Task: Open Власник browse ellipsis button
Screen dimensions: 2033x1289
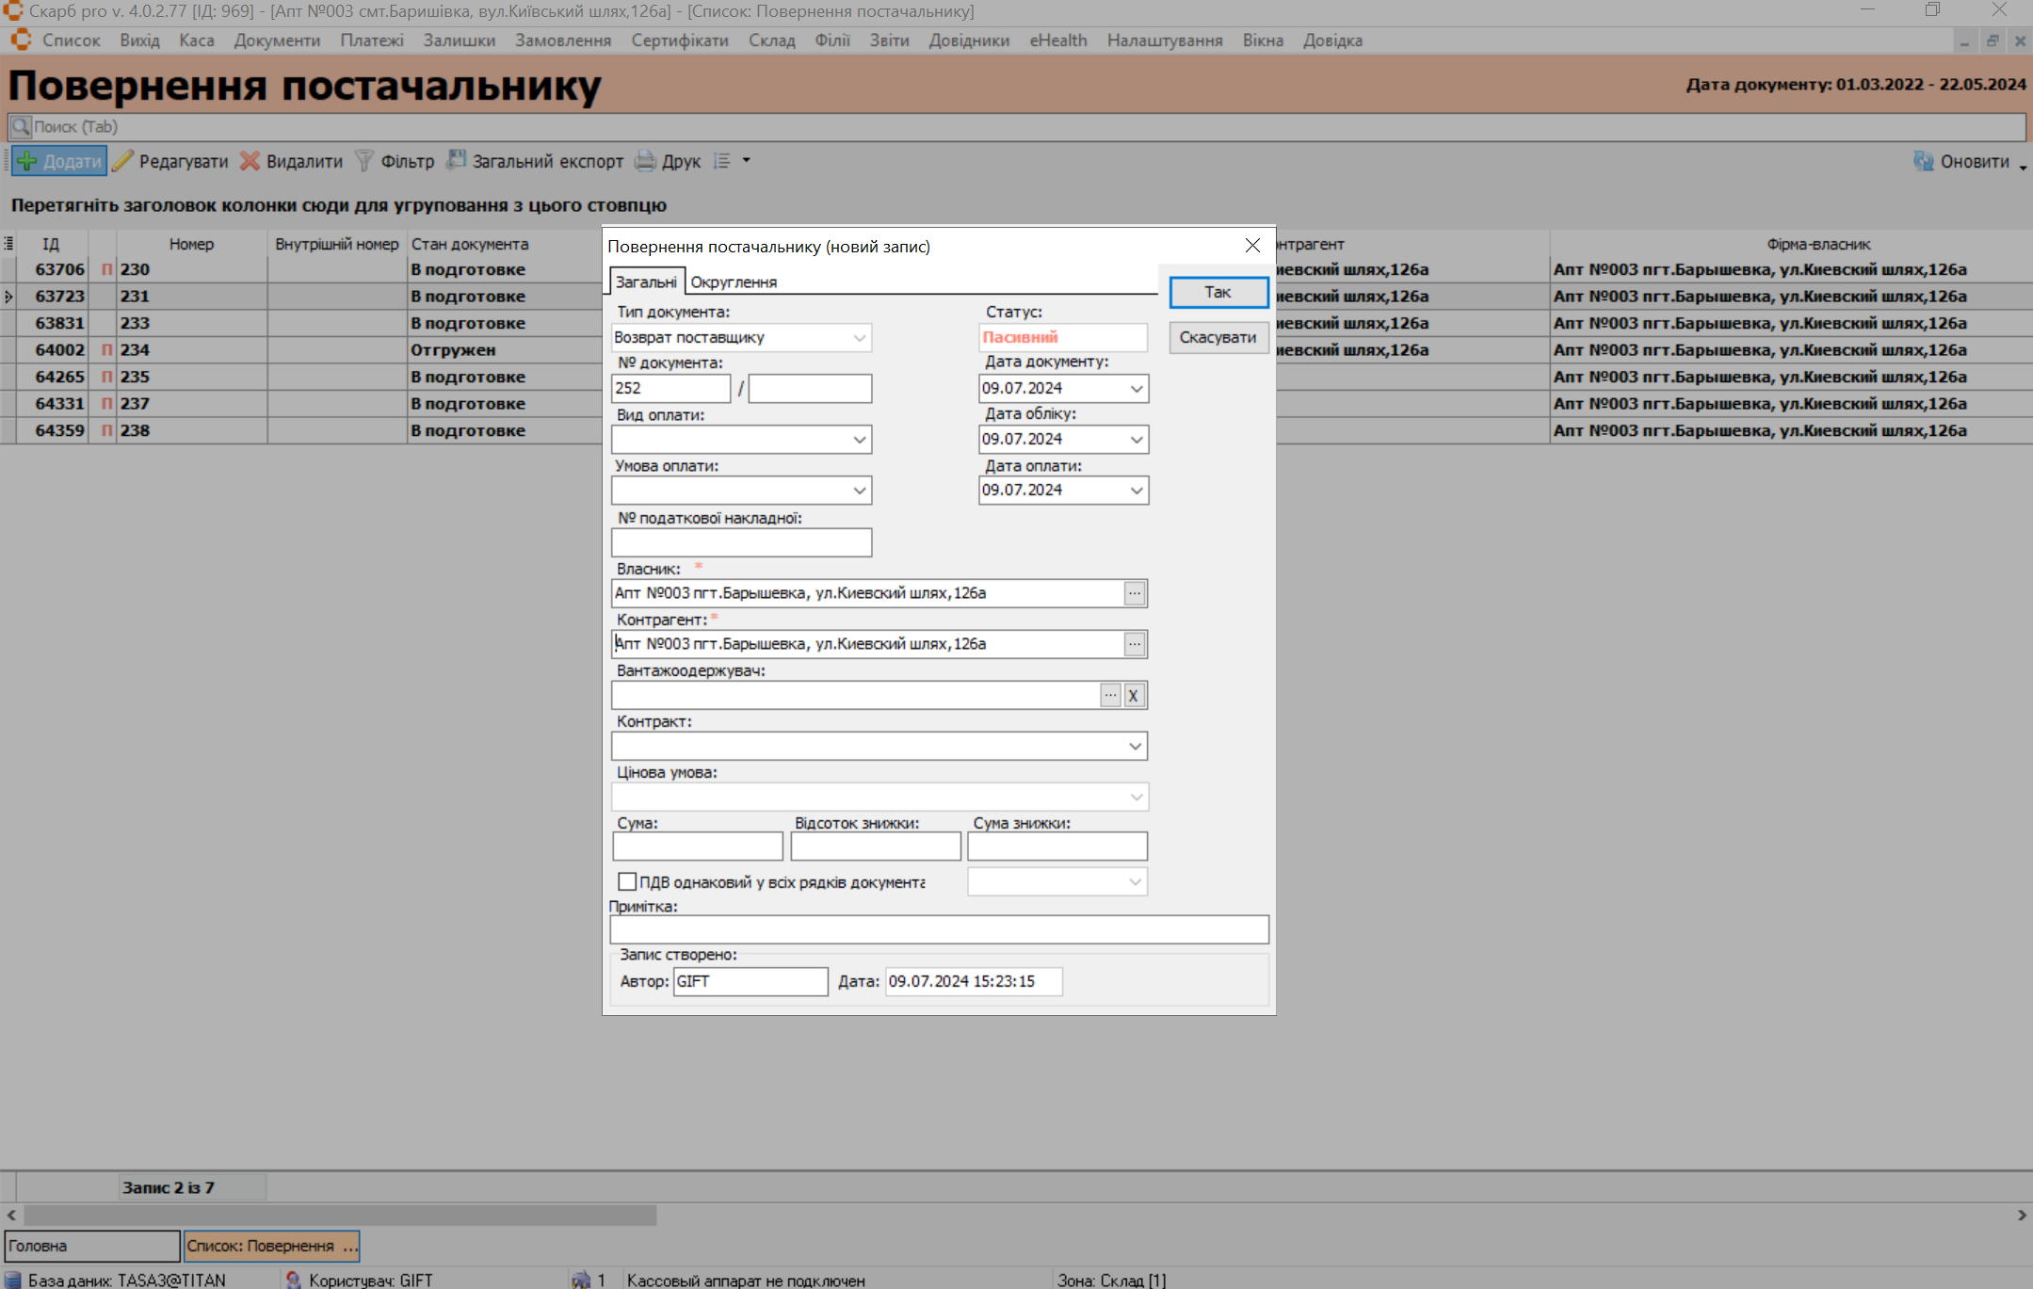Action: coord(1135,593)
